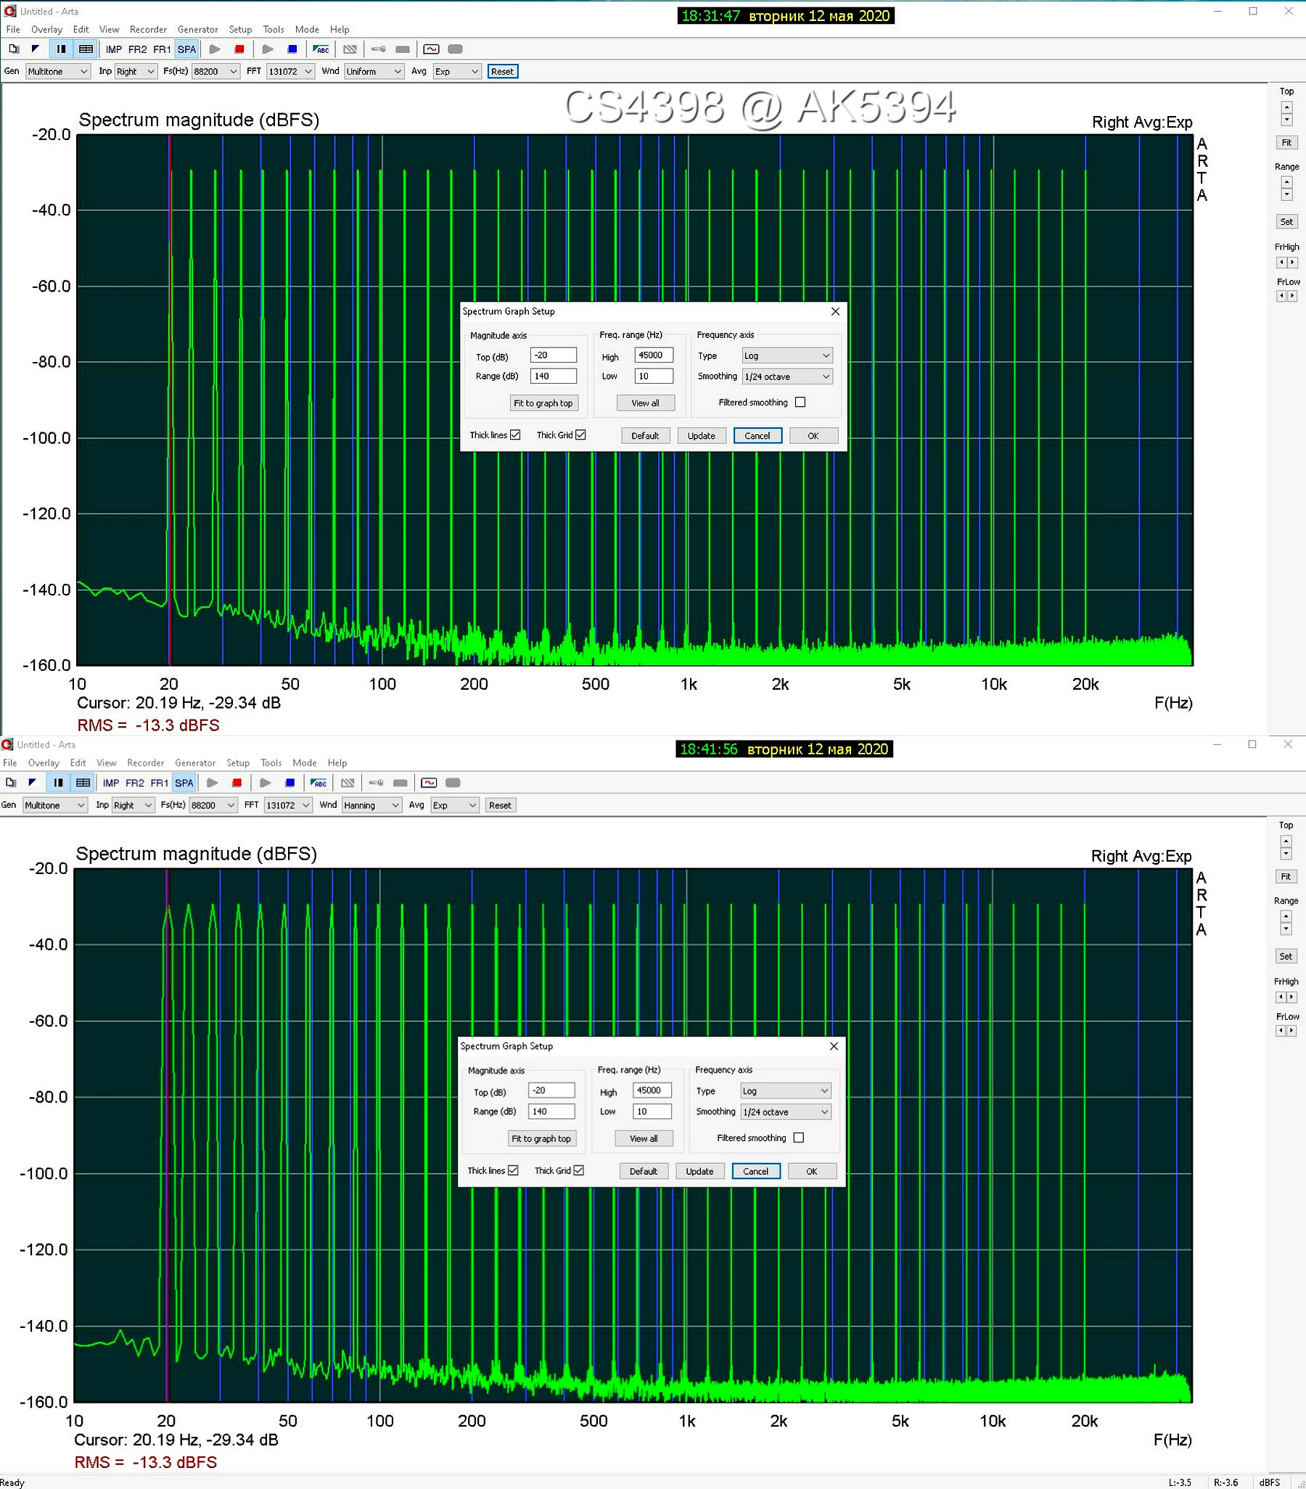1306x1489 pixels.
Task: Uncheck Thick Grid in lower Spectrum Graph Setup
Action: pos(579,1170)
